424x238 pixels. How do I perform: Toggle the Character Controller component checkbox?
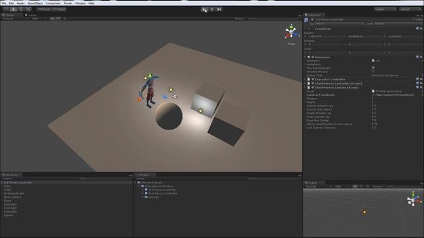[313, 79]
